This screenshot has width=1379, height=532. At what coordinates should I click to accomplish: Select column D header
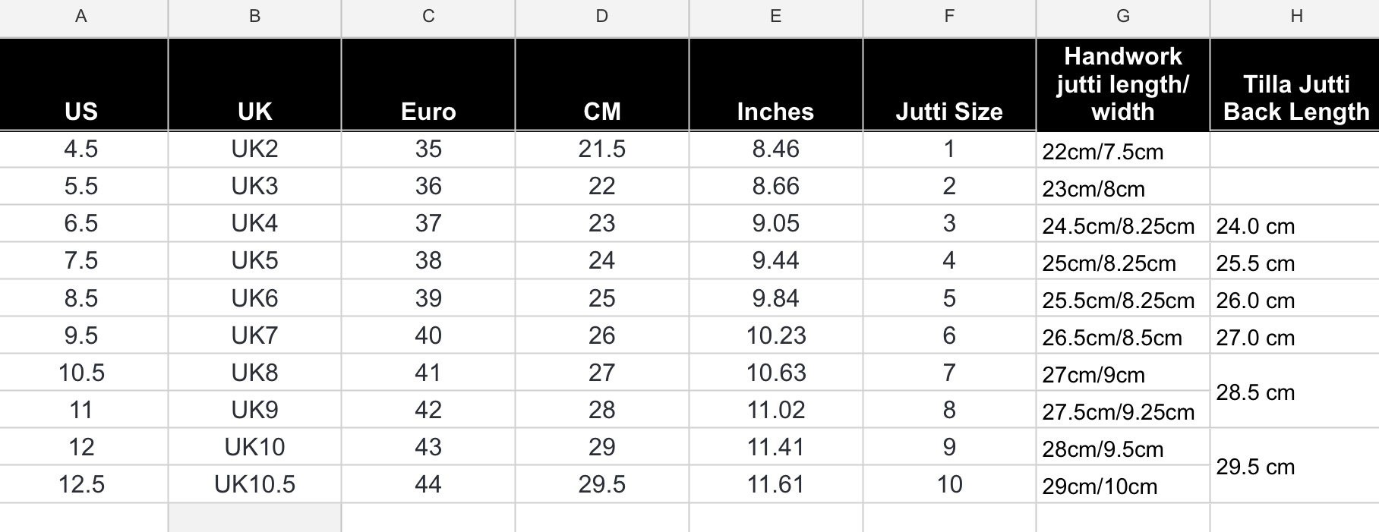602,17
